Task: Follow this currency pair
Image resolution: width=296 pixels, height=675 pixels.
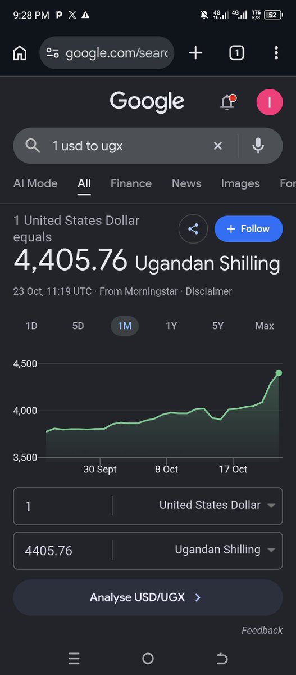Action: (248, 229)
